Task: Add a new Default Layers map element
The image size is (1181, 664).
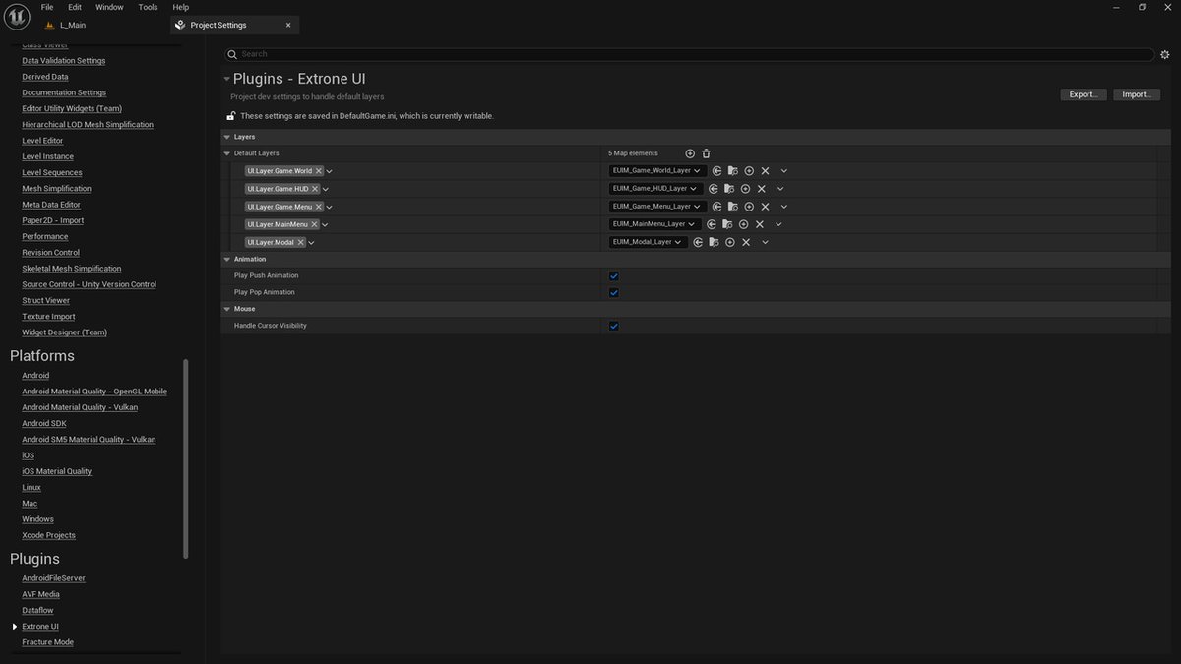Action: (690, 153)
